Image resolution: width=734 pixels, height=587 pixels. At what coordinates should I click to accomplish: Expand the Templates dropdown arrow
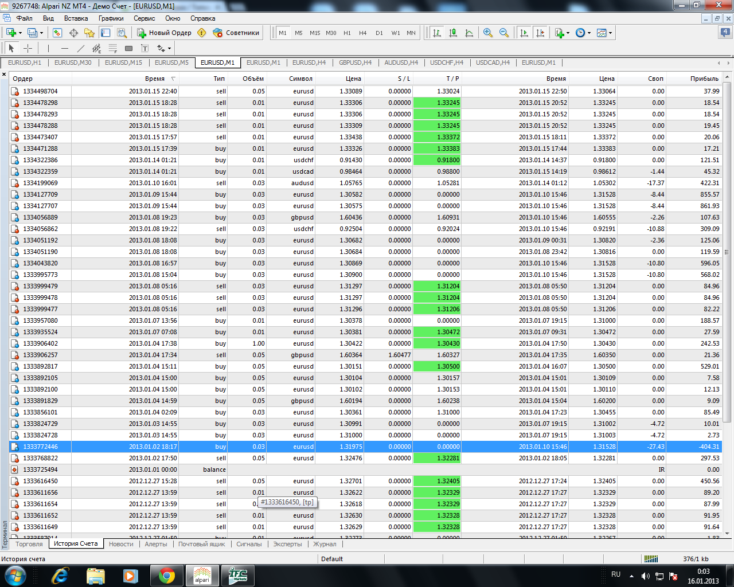point(610,33)
